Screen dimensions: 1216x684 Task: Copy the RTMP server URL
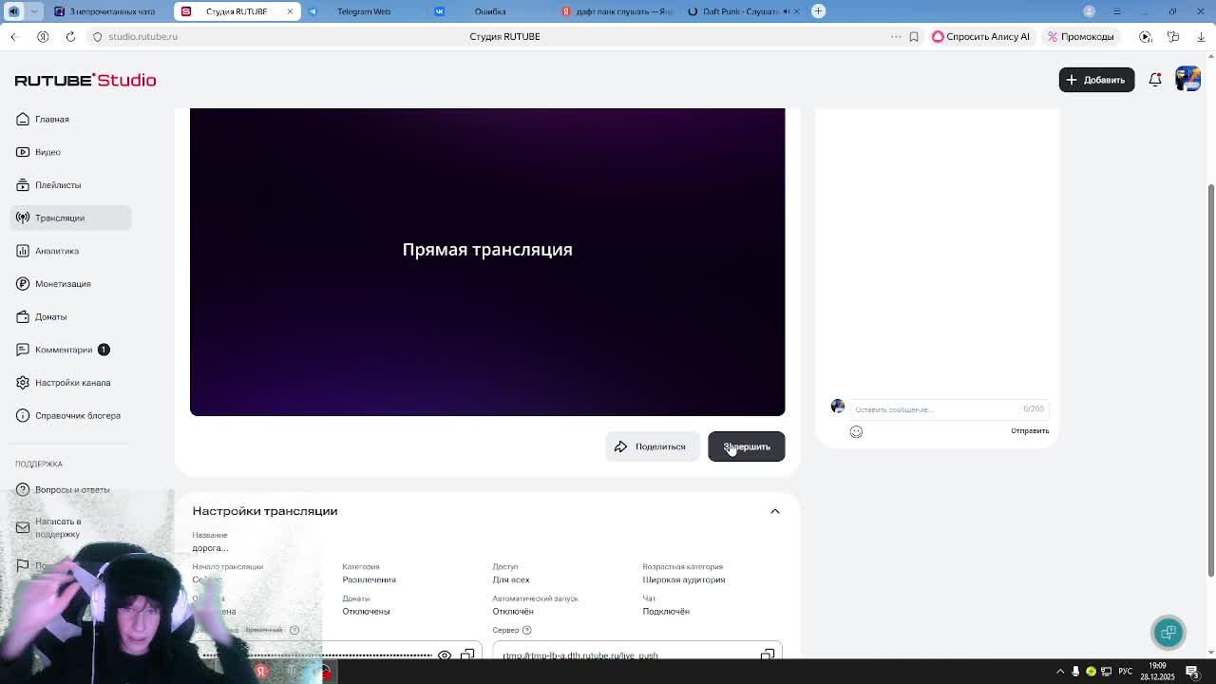coord(768,655)
